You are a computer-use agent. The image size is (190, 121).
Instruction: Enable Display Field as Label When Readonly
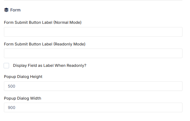tap(6, 66)
